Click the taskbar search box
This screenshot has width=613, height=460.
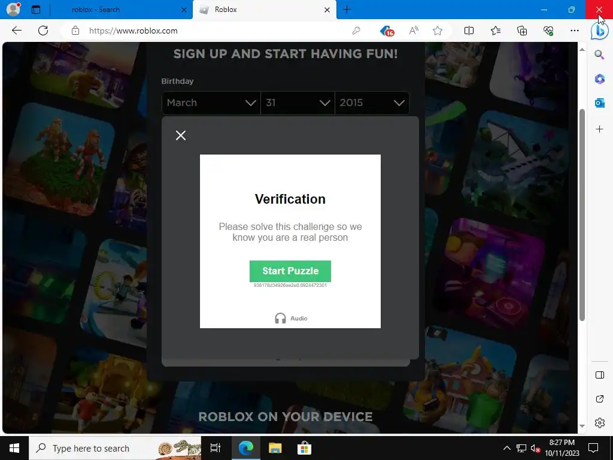(115, 448)
